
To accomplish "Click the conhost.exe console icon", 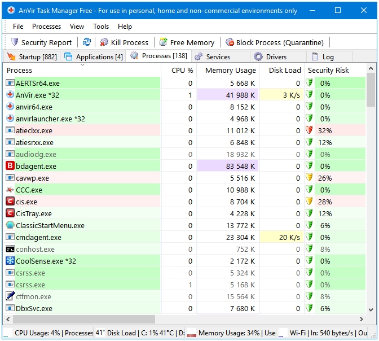I will tap(10, 249).
